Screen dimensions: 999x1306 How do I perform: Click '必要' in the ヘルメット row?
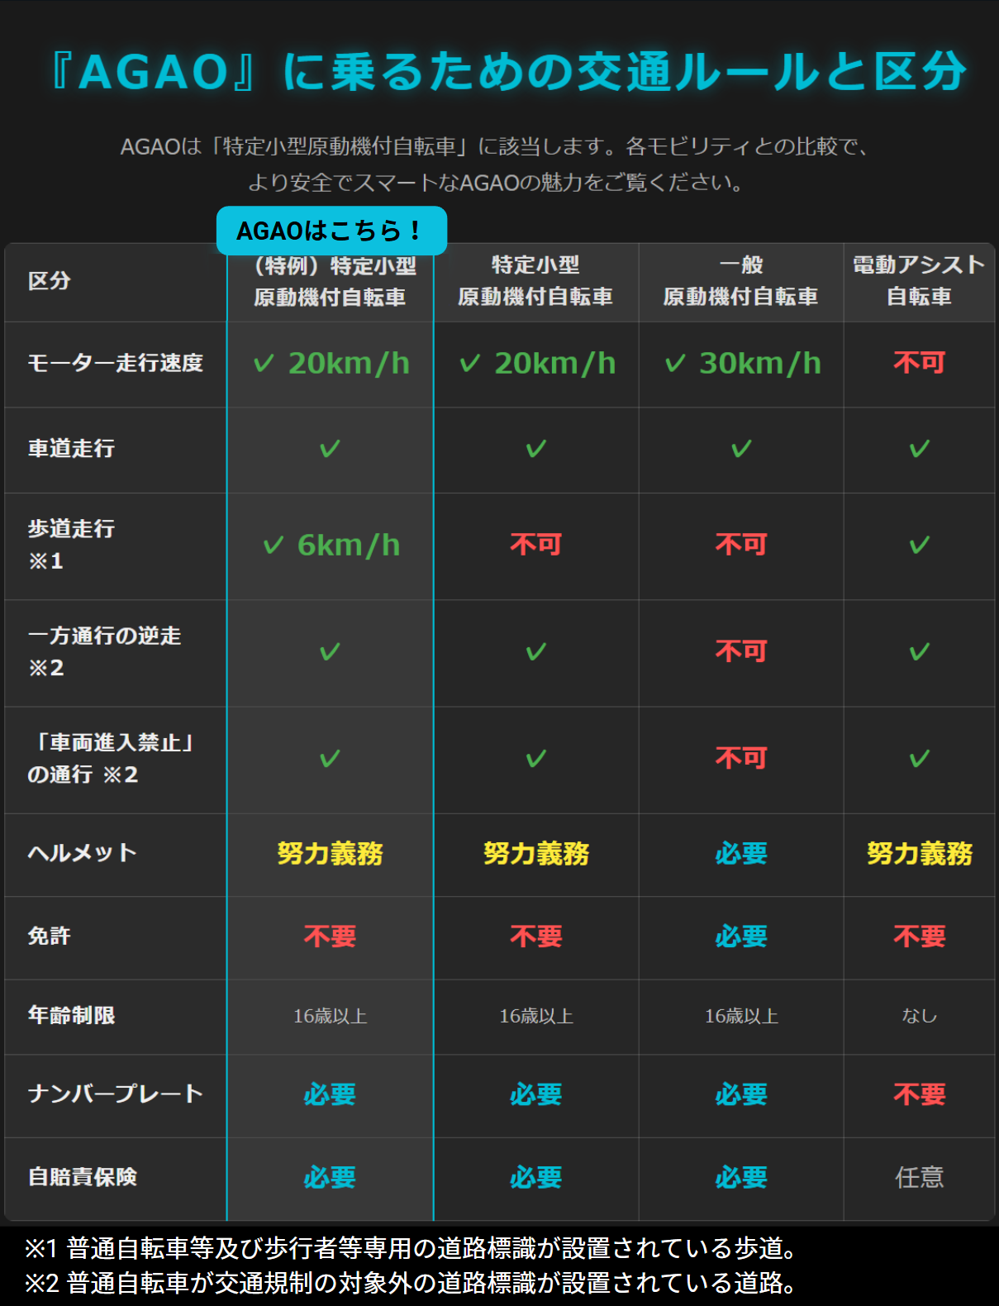tap(741, 854)
